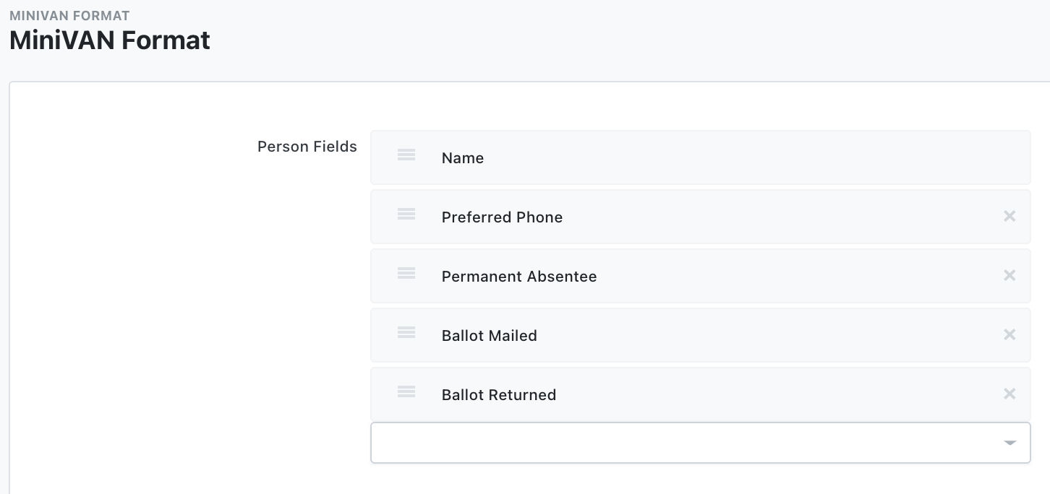Viewport: 1050px width, 494px height.
Task: Click the MINIVAN FORMAT breadcrumb text
Action: (x=69, y=15)
